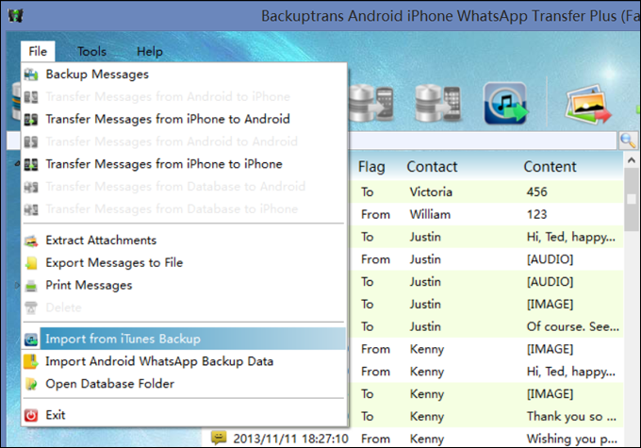Sort by the Content column header

(550, 167)
